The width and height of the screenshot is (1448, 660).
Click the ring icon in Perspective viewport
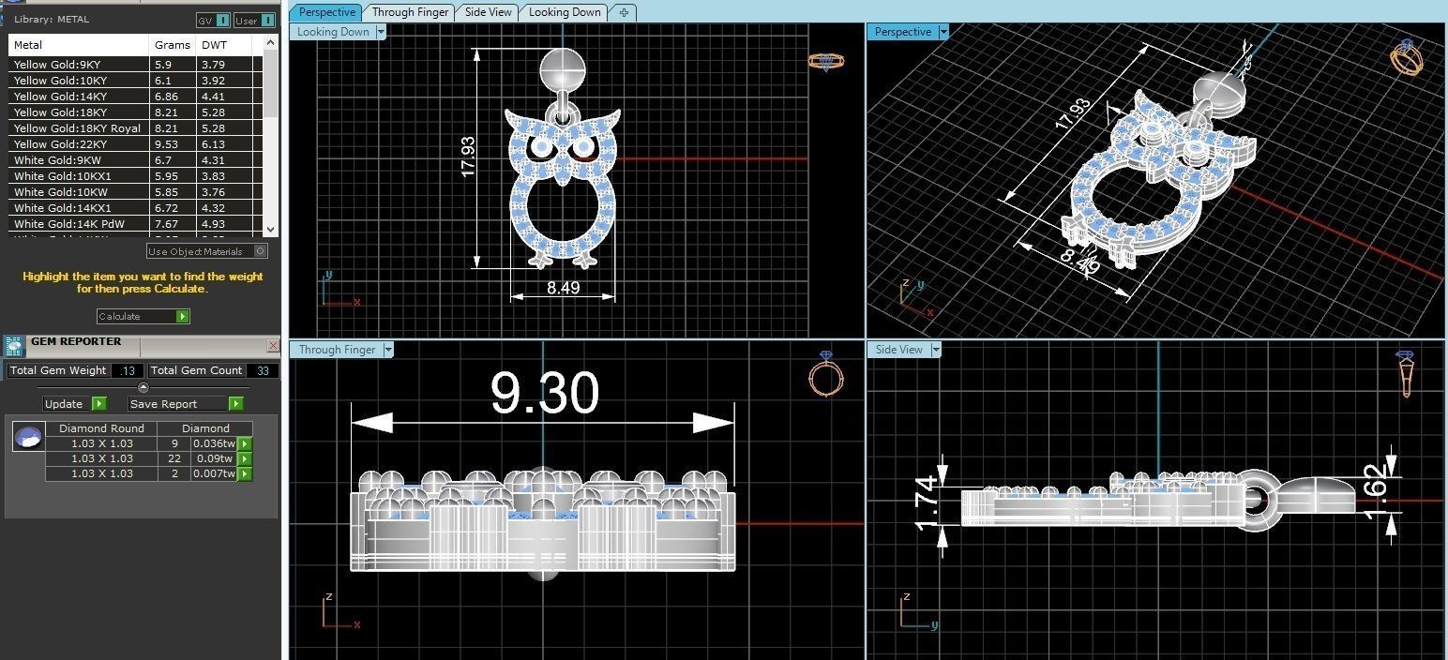coord(1407,58)
